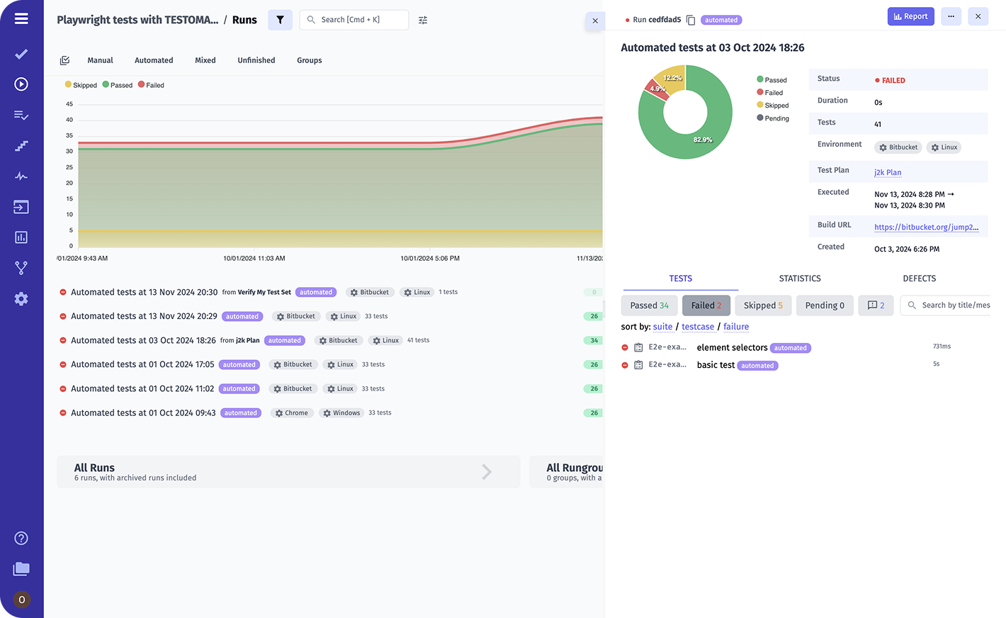Click the branching workflow icon in sidebar
Screen dimensions: 1006x618
(21, 267)
